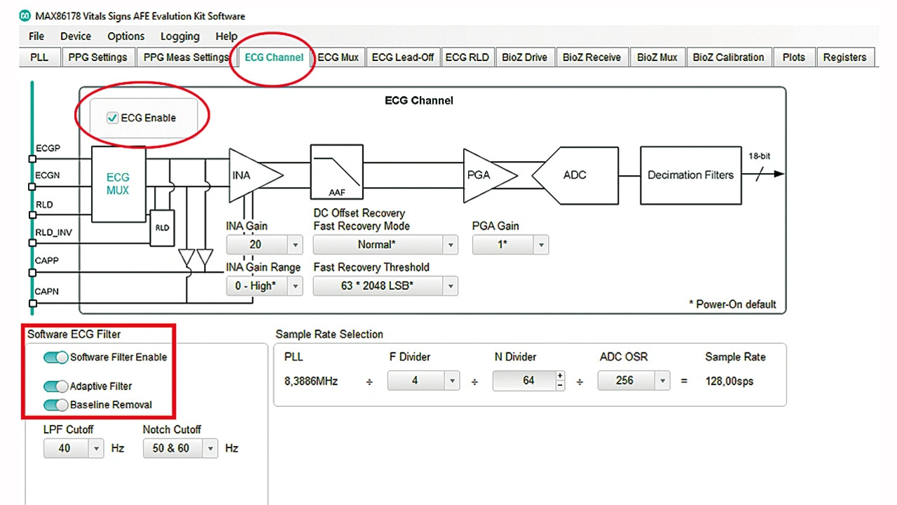897x505 pixels.
Task: Click the Maxim app logo in title bar
Action: point(25,15)
